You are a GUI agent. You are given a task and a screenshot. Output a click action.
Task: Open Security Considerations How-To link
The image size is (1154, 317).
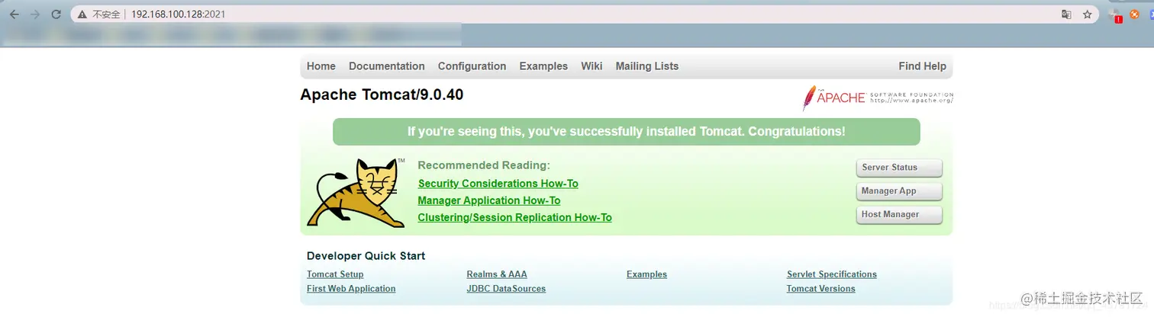(498, 184)
